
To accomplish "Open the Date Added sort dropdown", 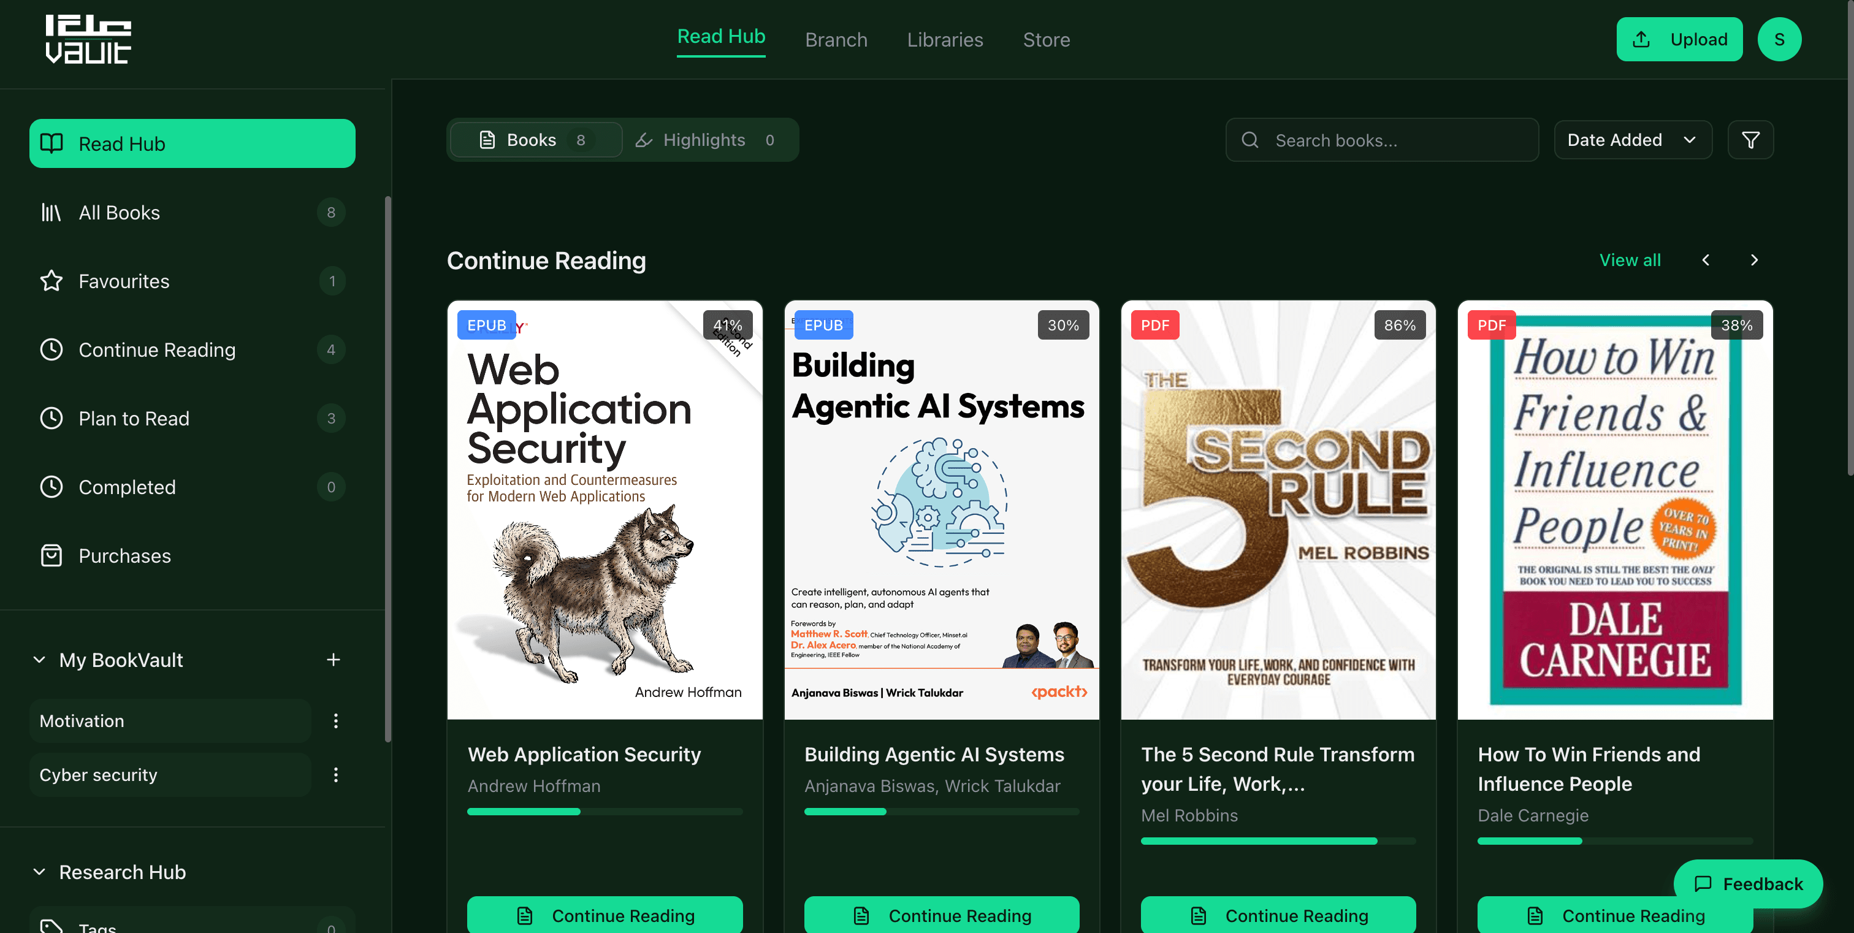I will 1632,140.
